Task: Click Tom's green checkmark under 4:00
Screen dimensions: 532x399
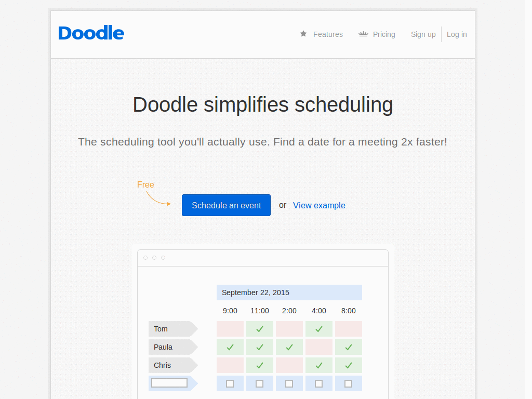Action: (319, 329)
